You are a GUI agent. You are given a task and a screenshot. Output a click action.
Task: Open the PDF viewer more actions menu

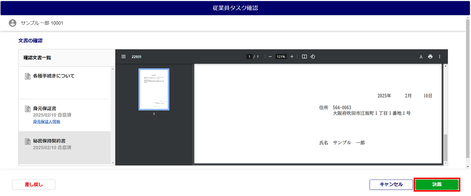tap(439, 57)
